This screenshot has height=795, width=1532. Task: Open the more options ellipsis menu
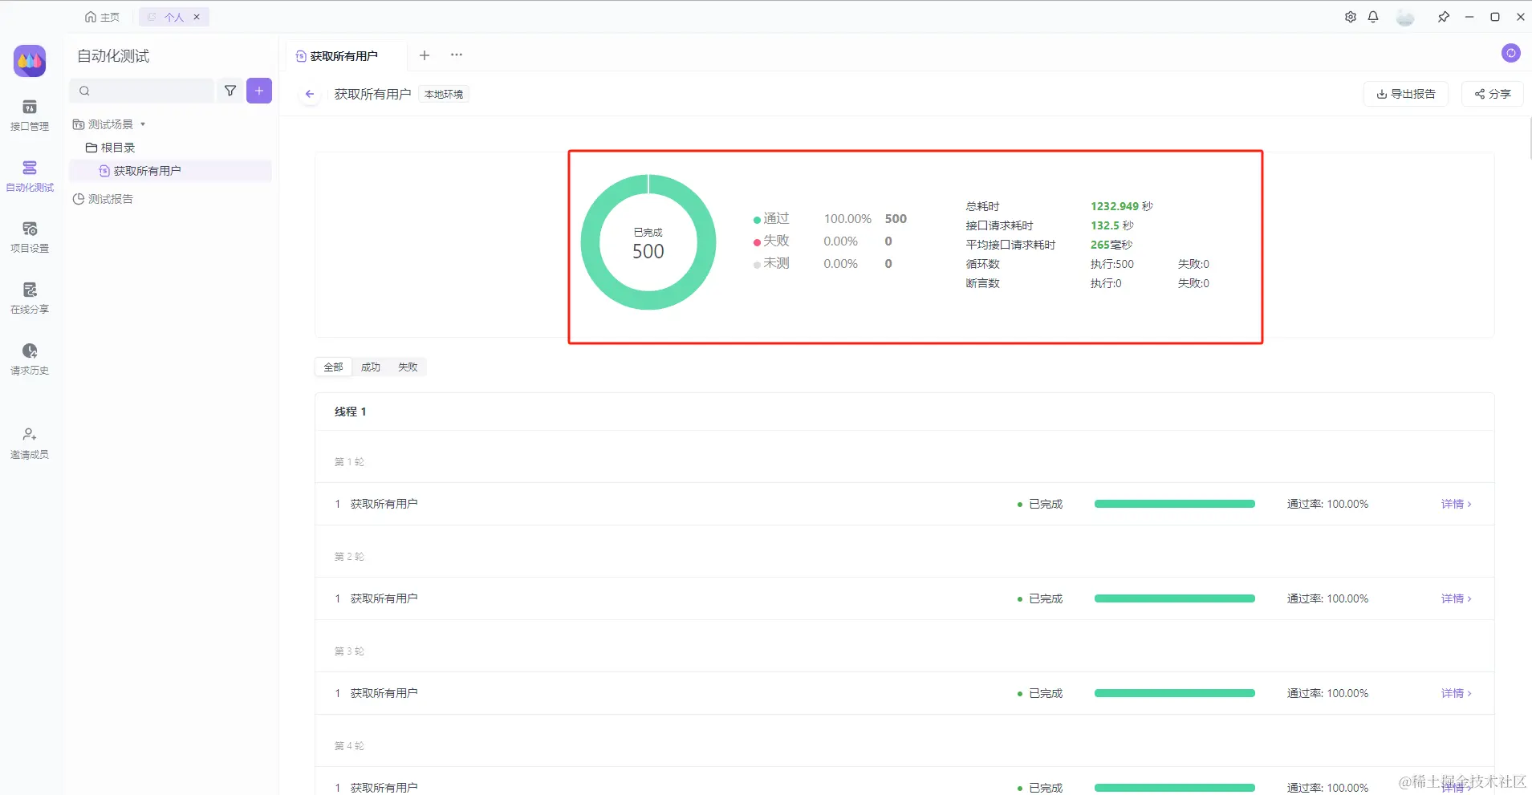(457, 55)
